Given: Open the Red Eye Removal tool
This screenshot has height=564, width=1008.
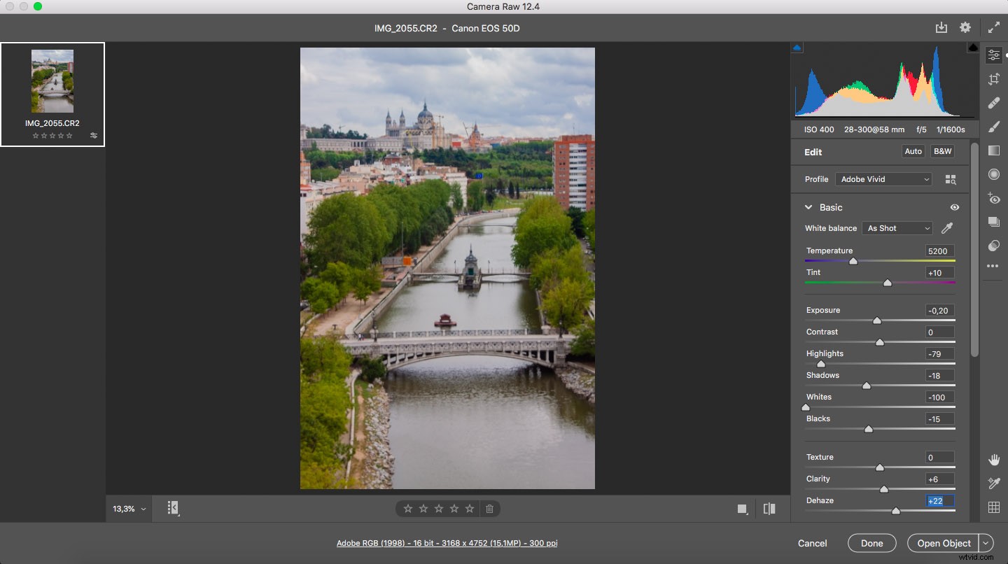Looking at the screenshot, I should (x=993, y=199).
